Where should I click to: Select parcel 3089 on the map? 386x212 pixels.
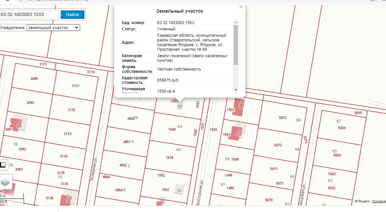[34, 79]
